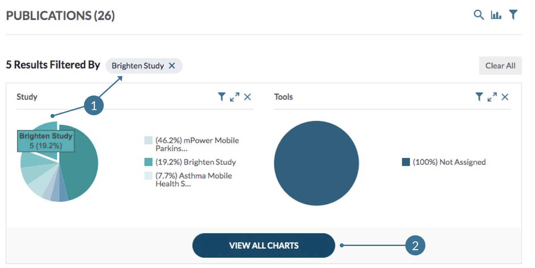This screenshot has height=268, width=535.
Task: Open the Publications filter funnel icon
Action: [513, 15]
